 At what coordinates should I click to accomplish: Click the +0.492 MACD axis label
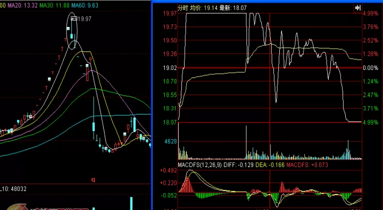click(x=168, y=170)
